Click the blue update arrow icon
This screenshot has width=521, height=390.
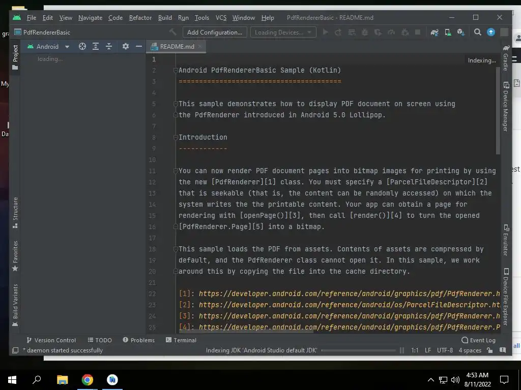[x=491, y=32]
